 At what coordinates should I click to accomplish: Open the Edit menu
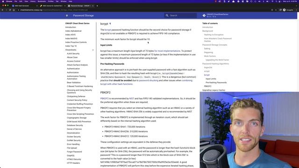[x=21, y=1]
